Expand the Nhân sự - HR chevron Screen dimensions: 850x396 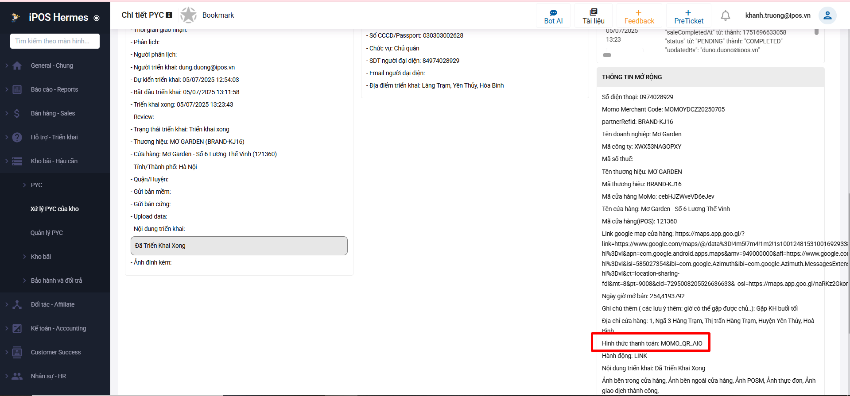tap(7, 376)
